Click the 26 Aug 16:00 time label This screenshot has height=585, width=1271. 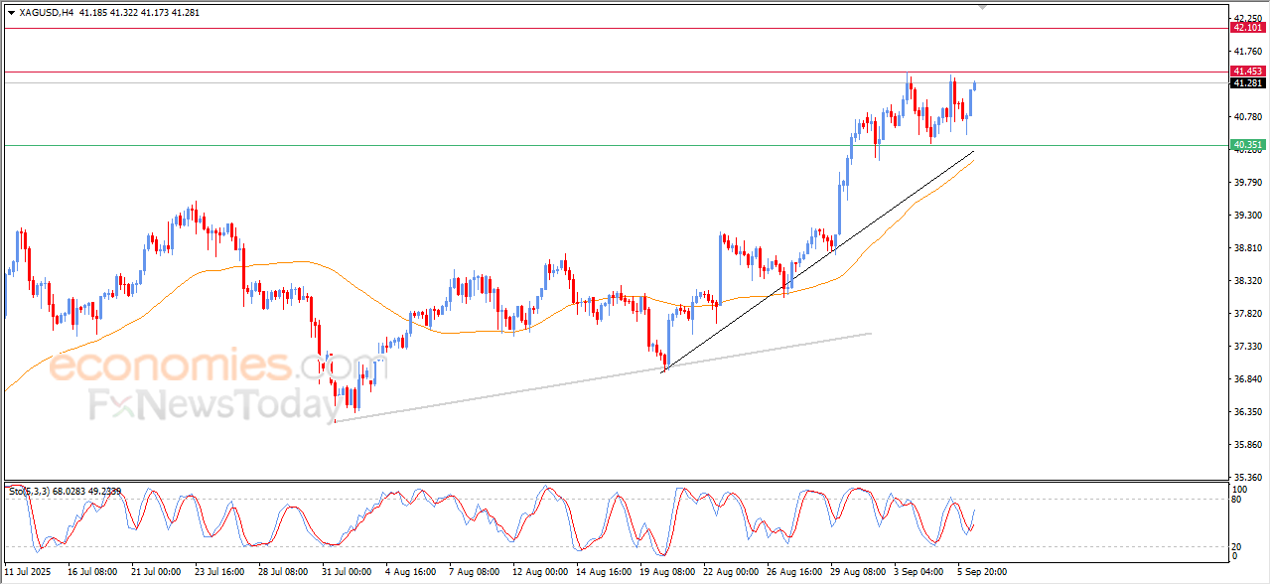[x=793, y=572]
